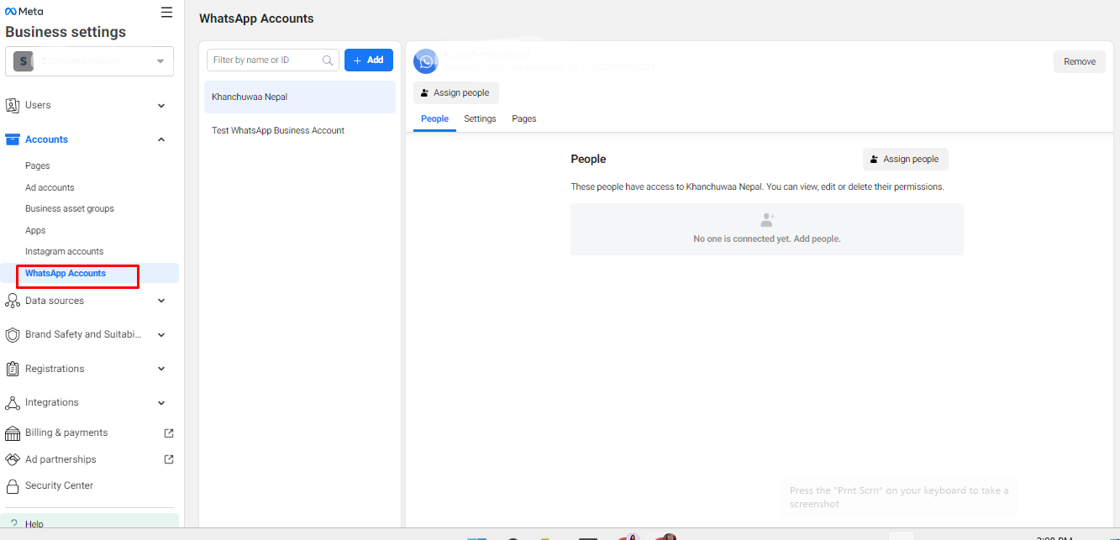Click the Integrations label in sidebar

coord(52,402)
